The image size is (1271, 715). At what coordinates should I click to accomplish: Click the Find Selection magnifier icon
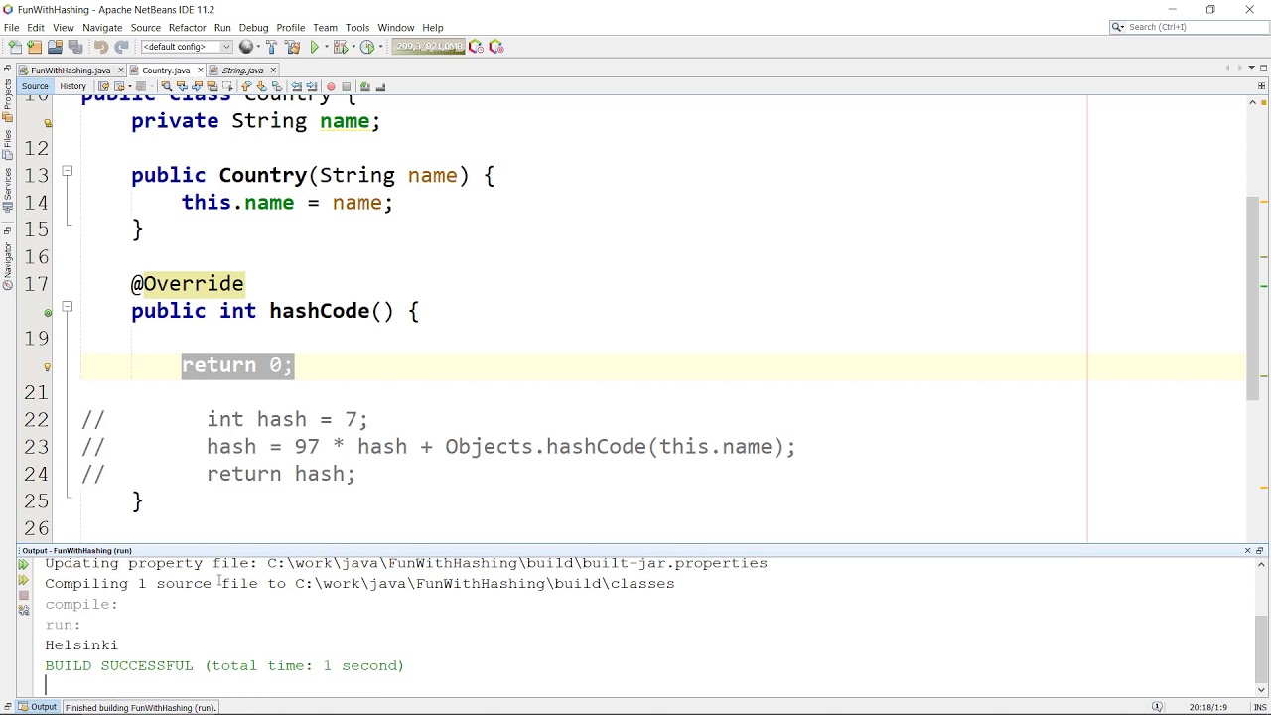coord(166,86)
